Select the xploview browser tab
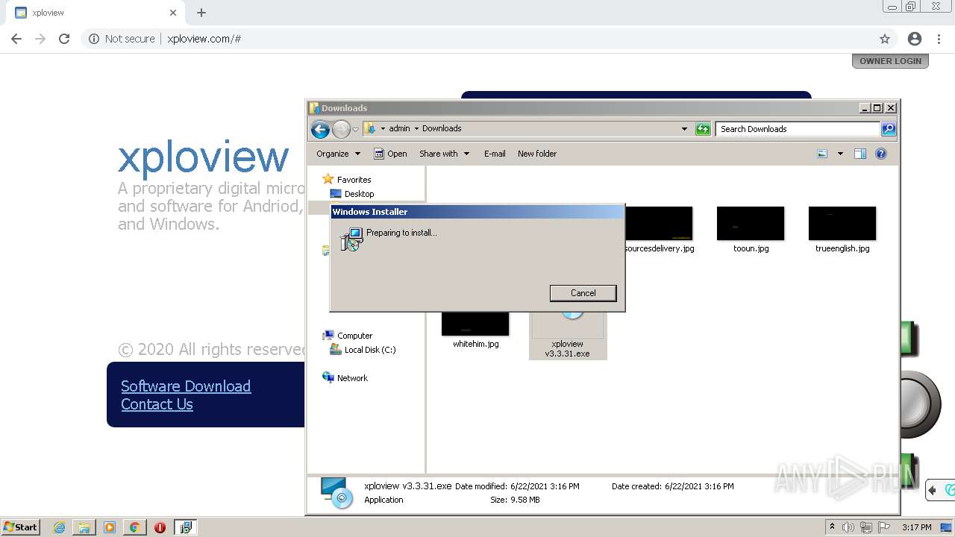 tap(94, 13)
